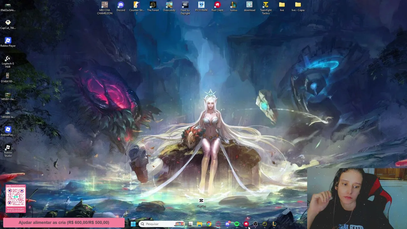
Task: Select the Roblox Player desktop shortcut
Action: [x=8, y=42]
